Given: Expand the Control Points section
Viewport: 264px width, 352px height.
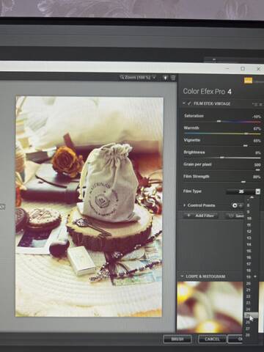Looking at the screenshot, I should tap(184, 205).
